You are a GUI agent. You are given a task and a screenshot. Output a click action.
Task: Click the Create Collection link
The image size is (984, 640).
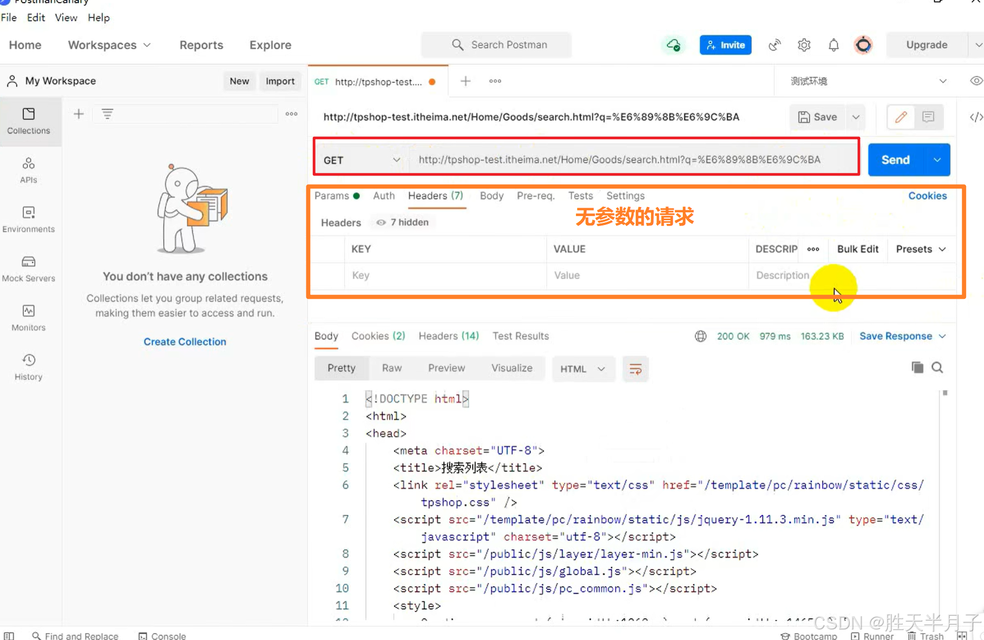[185, 342]
